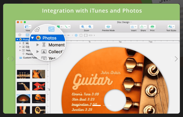Click the Zoom in magnifier icon
This screenshot has width=183, height=117.
90,27
